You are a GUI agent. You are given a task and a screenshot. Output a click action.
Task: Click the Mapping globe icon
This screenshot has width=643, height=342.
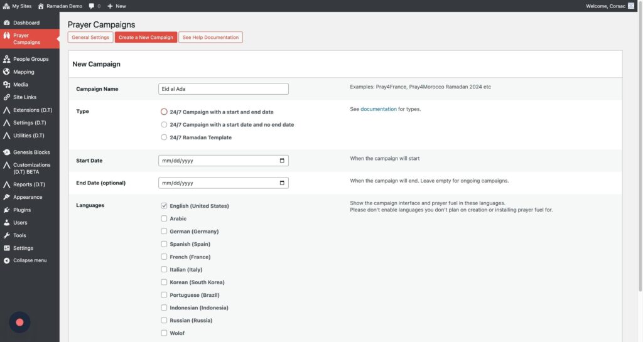(x=7, y=72)
